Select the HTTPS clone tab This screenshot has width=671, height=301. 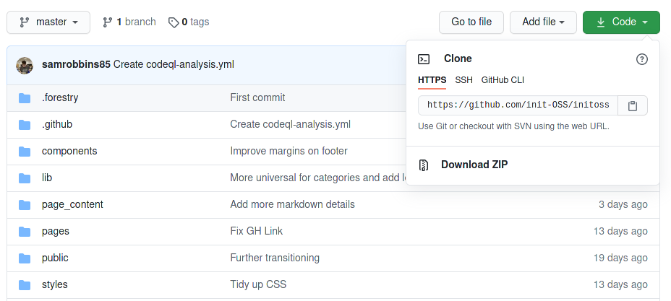[x=432, y=80]
